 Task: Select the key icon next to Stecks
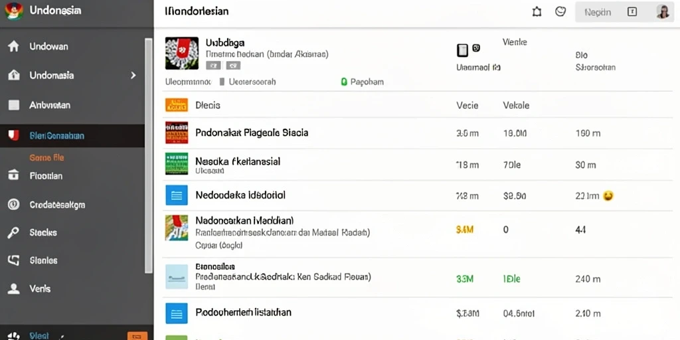[x=13, y=233]
